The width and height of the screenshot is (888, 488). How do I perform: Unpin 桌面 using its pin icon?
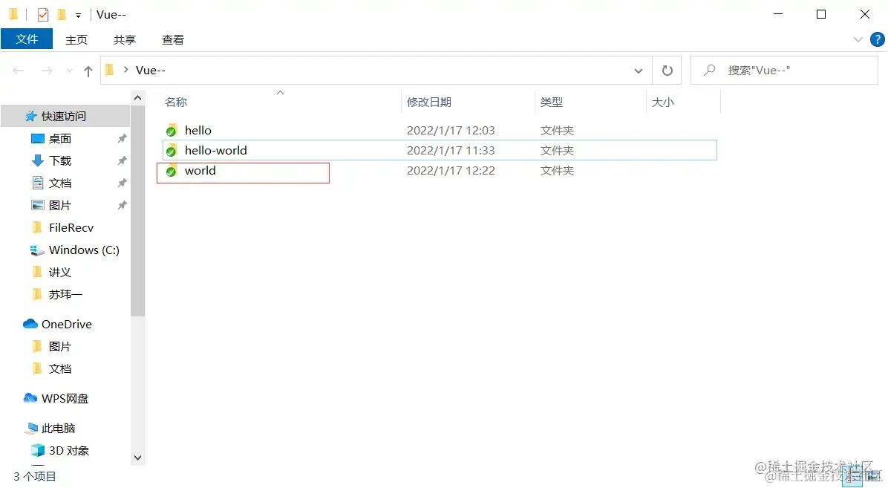122,138
